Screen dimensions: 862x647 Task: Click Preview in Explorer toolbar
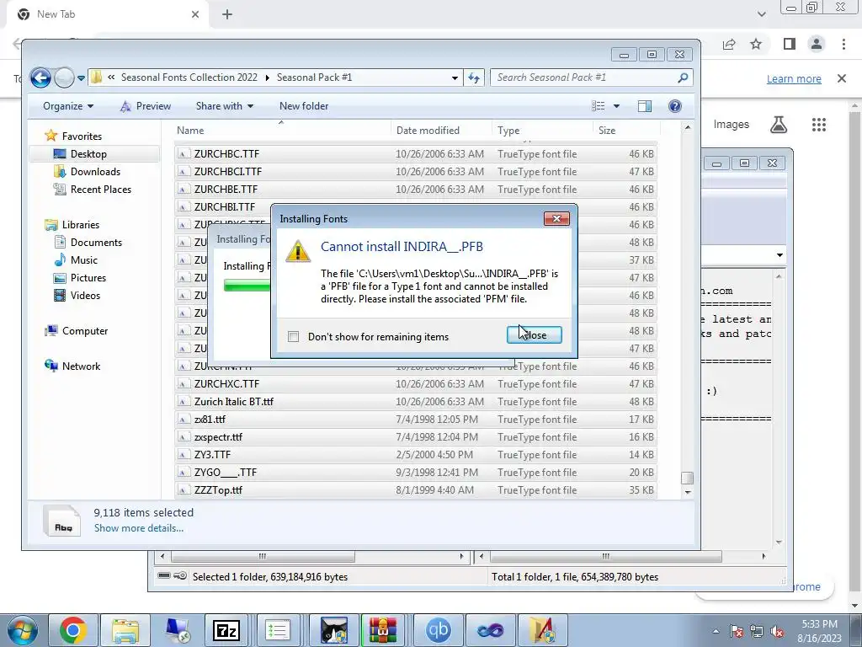click(x=146, y=106)
